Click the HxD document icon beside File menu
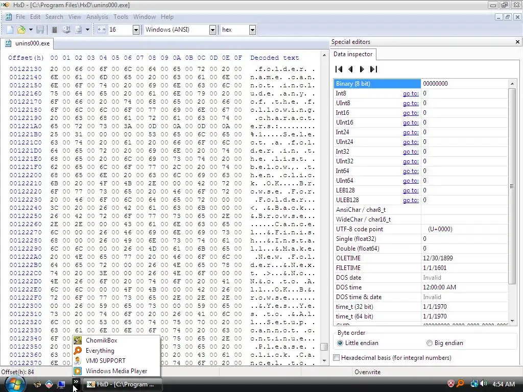 click(9, 17)
